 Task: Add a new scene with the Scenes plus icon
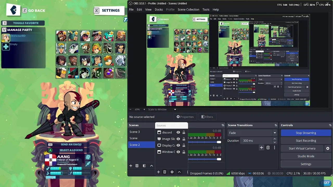coord(131,166)
